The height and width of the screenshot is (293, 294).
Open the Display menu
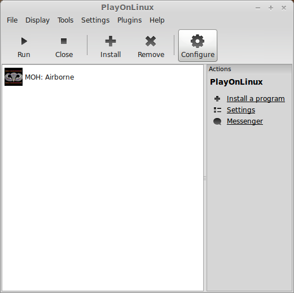point(38,20)
